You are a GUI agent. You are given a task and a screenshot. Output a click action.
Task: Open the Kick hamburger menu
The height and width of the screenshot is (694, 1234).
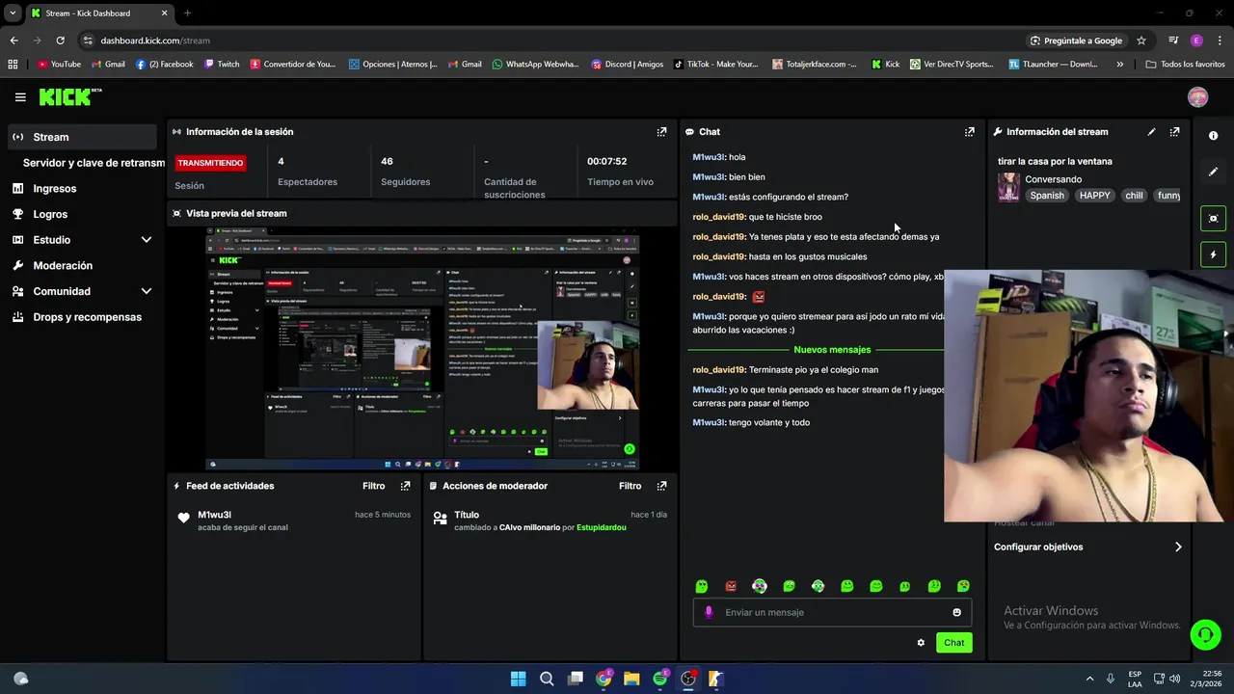click(20, 97)
